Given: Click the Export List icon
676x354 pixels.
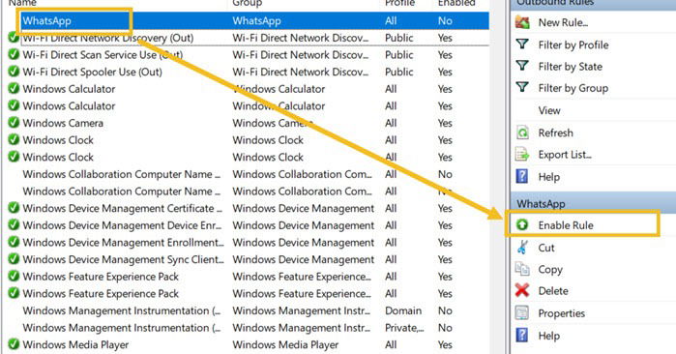Looking at the screenshot, I should click(x=522, y=155).
